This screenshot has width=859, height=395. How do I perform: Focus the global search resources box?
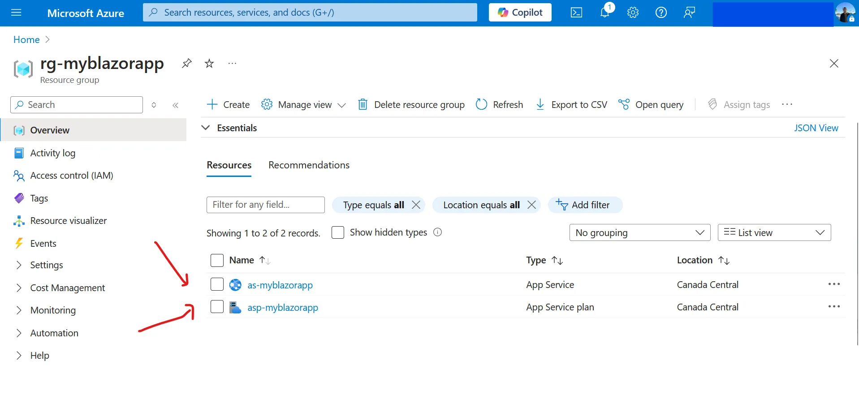tap(310, 13)
